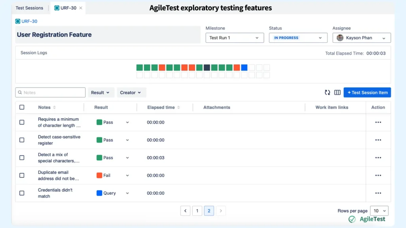Image resolution: width=406 pixels, height=228 pixels.
Task: Go to previous page arrow
Action: (x=186, y=211)
